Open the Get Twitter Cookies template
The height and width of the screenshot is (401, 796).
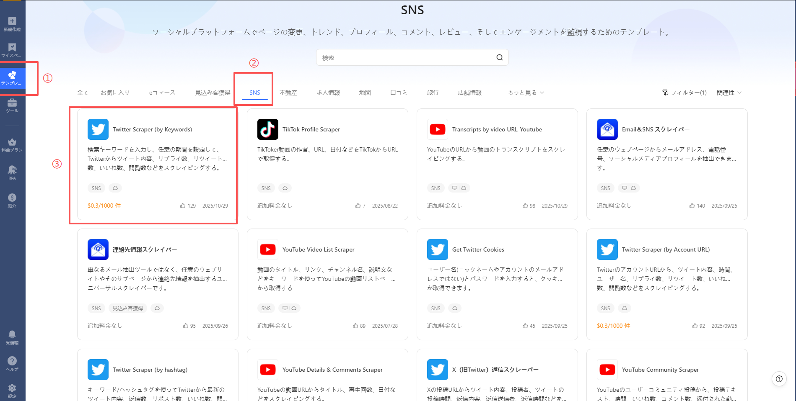(478, 250)
